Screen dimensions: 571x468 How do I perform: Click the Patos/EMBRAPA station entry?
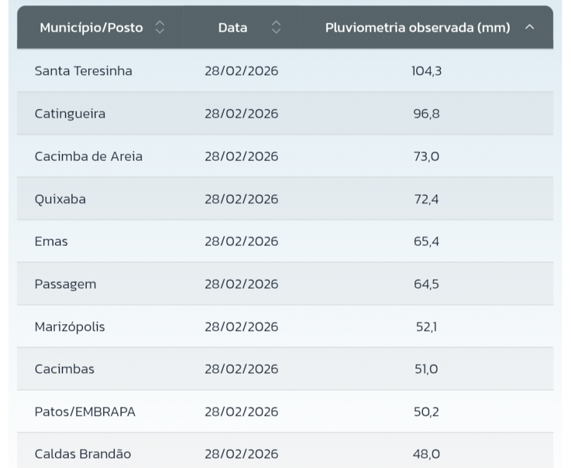[85, 412]
